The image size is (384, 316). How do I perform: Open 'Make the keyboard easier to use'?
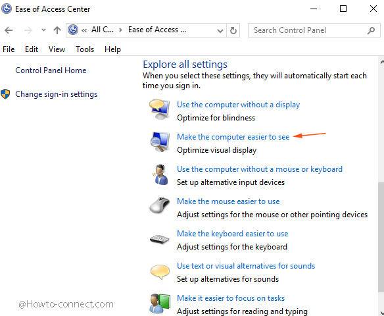coord(232,234)
